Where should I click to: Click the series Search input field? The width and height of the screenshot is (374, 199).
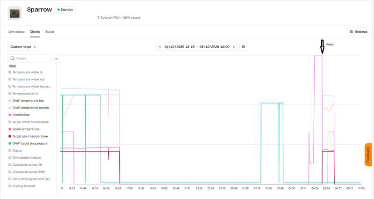pos(29,58)
